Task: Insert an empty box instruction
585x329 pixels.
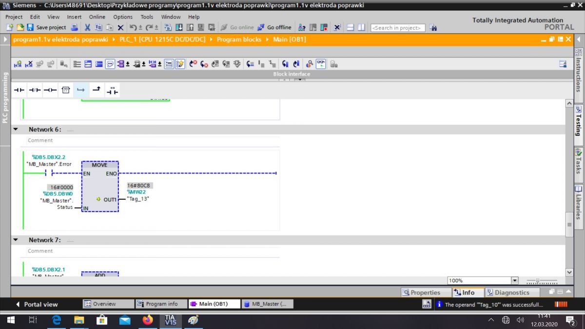Action: (x=66, y=90)
